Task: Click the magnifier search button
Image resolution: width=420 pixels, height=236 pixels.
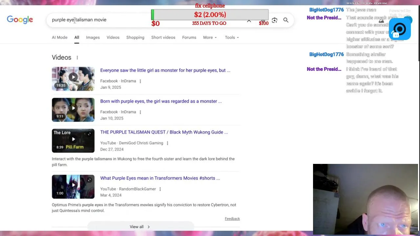Action: [286, 20]
